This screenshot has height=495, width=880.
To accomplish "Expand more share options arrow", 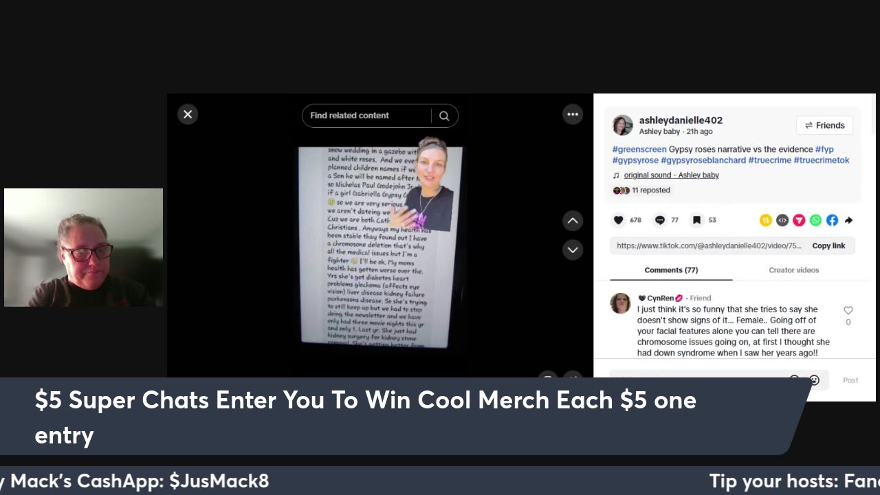I will pos(848,220).
